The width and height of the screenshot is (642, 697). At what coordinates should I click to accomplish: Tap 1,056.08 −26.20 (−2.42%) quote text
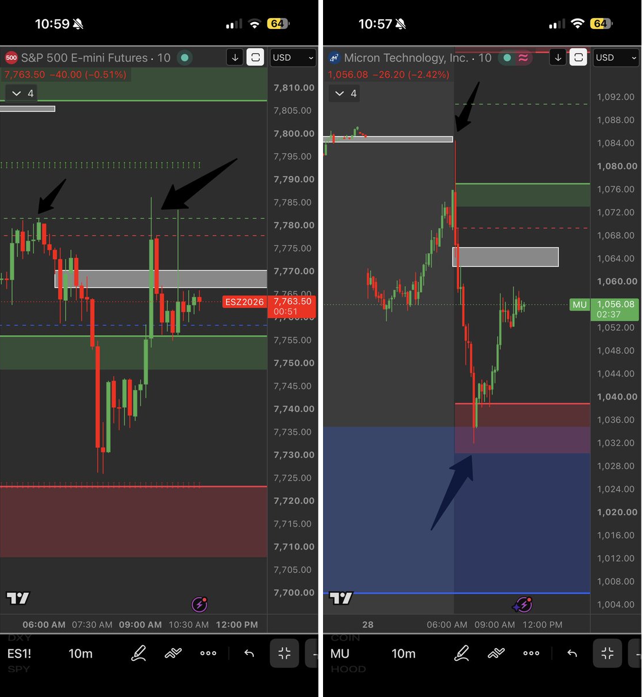388,75
